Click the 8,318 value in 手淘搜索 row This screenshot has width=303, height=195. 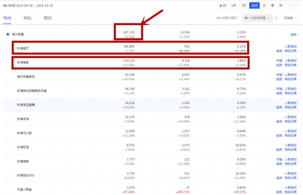point(186,61)
